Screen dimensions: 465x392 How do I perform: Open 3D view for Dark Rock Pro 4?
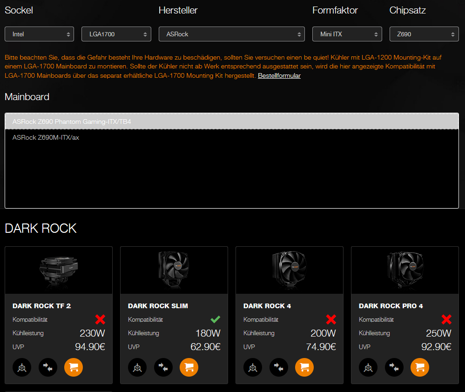(368, 367)
